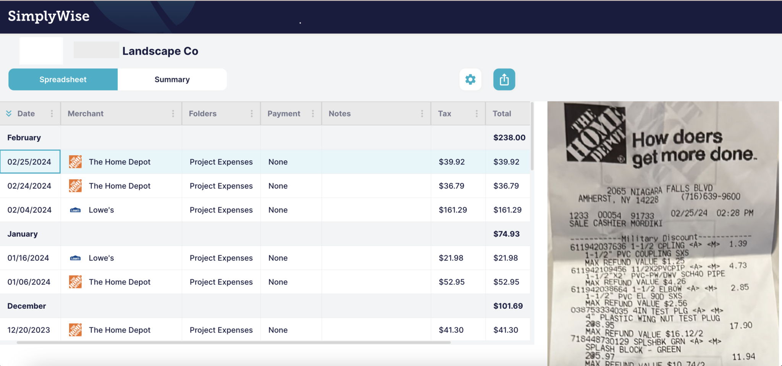Image resolution: width=782 pixels, height=366 pixels.
Task: Select the Spreadsheet tab
Action: click(x=63, y=79)
